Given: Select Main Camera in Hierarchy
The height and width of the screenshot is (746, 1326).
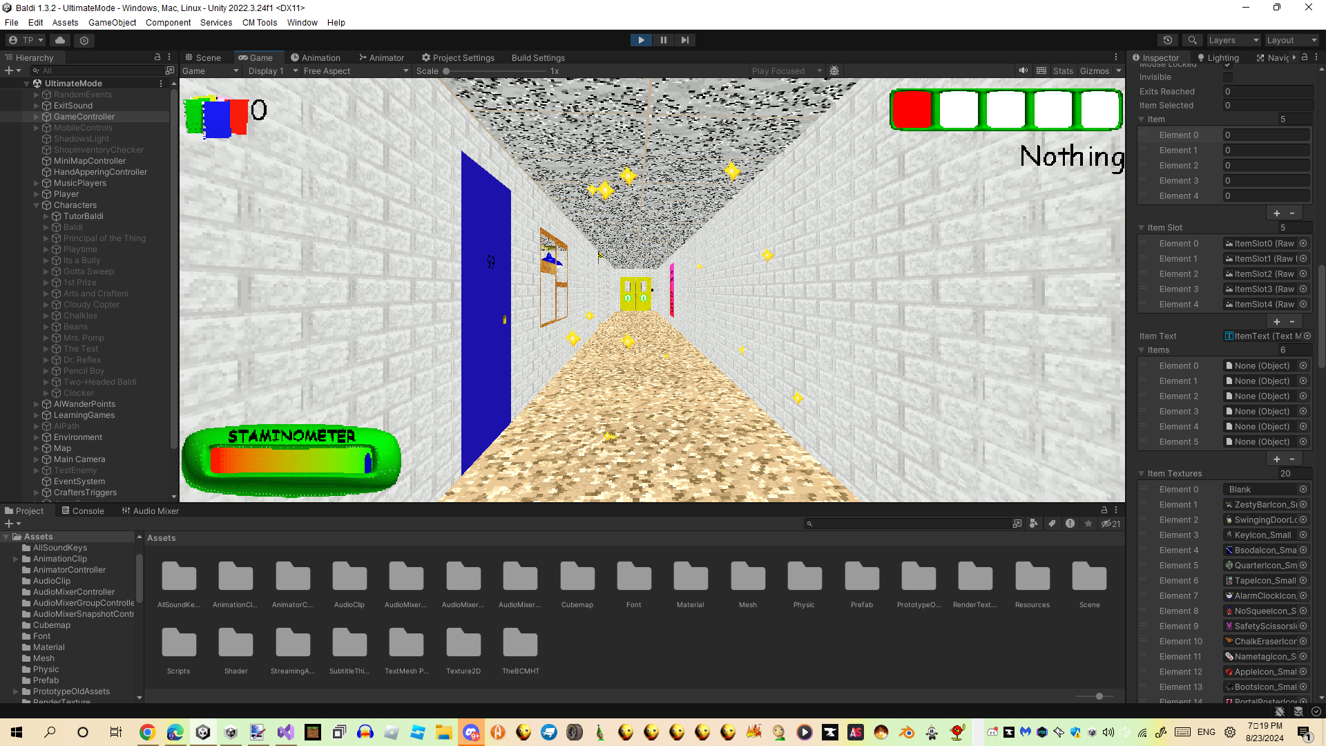Looking at the screenshot, I should [x=79, y=459].
